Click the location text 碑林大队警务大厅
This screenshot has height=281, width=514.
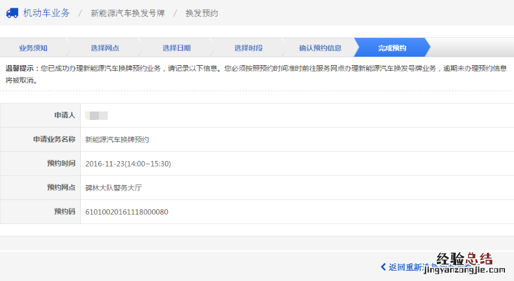113,188
